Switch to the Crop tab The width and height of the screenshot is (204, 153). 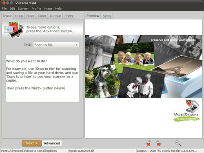[19, 16]
